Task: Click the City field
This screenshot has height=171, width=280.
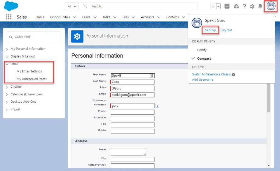Action: (133, 159)
